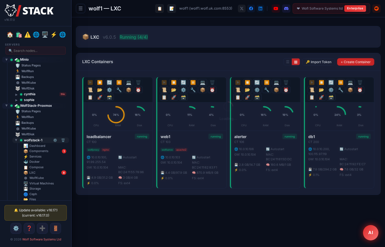
Task: Open Dashboard under wolfstack-1
Action: point(37,146)
